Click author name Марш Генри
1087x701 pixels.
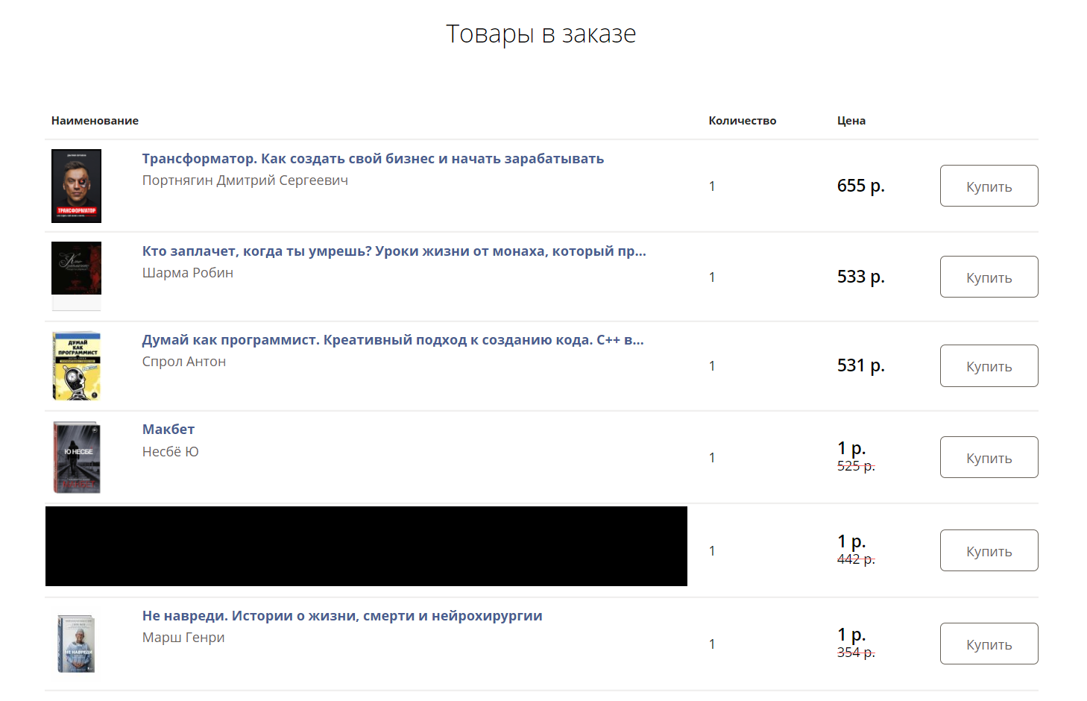183,638
